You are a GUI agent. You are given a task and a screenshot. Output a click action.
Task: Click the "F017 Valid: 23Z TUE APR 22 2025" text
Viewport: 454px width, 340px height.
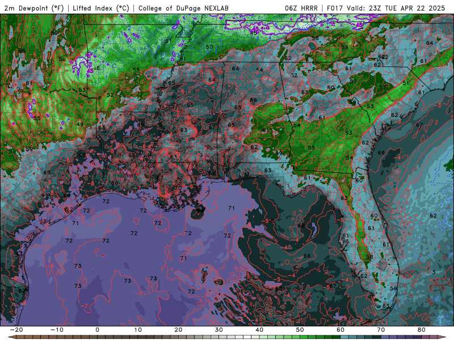point(386,8)
